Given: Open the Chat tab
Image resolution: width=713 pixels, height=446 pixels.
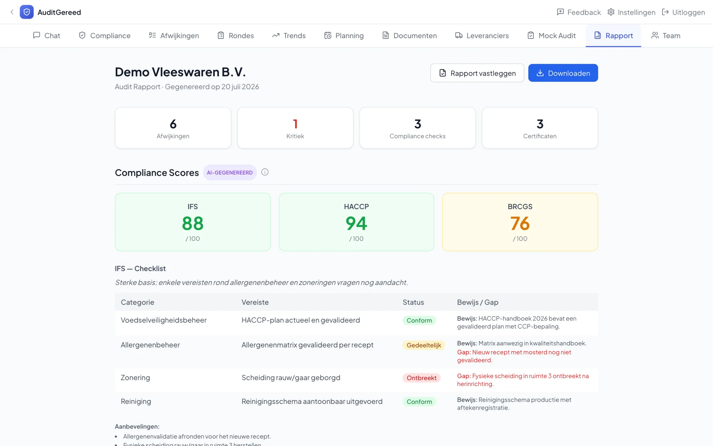Looking at the screenshot, I should click(47, 36).
